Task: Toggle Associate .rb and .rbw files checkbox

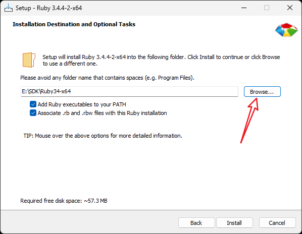Action: coord(33,113)
